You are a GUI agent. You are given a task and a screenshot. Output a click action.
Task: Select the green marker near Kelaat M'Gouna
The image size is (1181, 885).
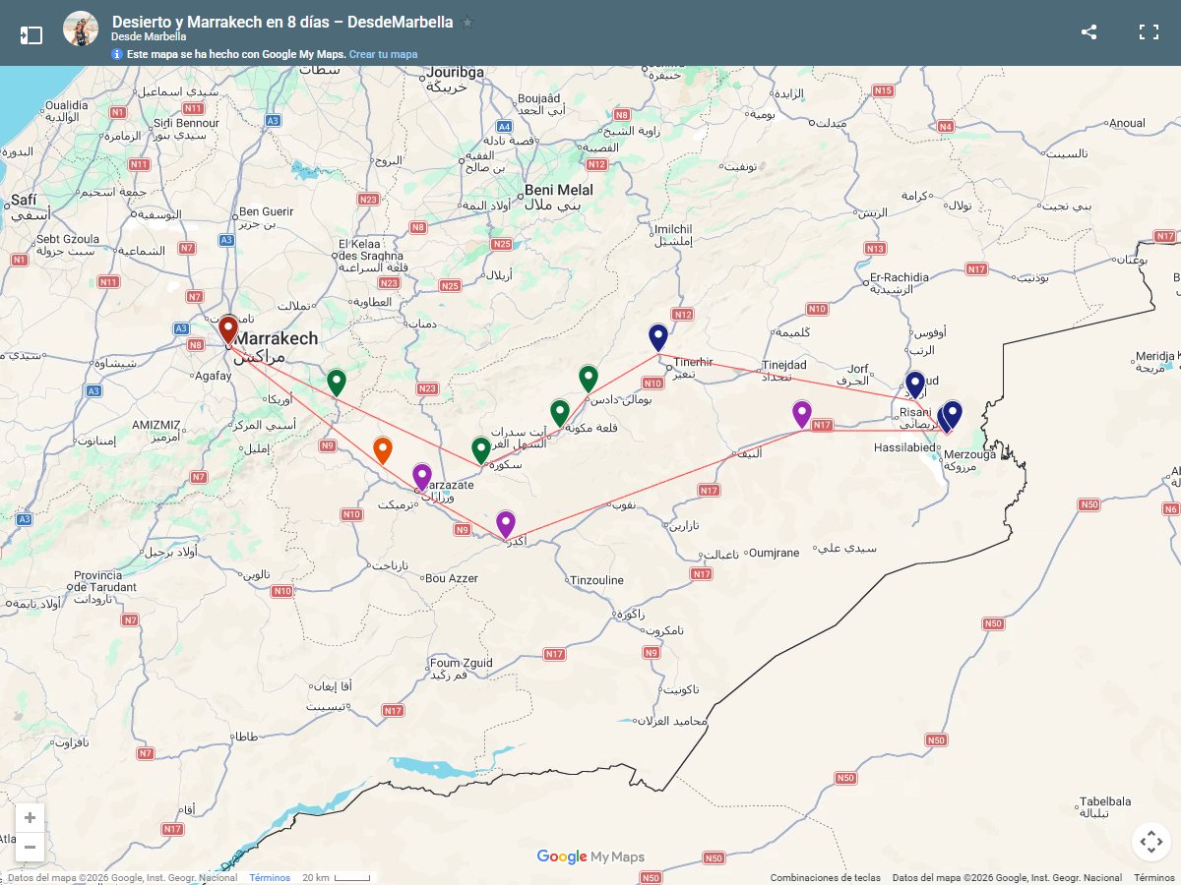560,413
